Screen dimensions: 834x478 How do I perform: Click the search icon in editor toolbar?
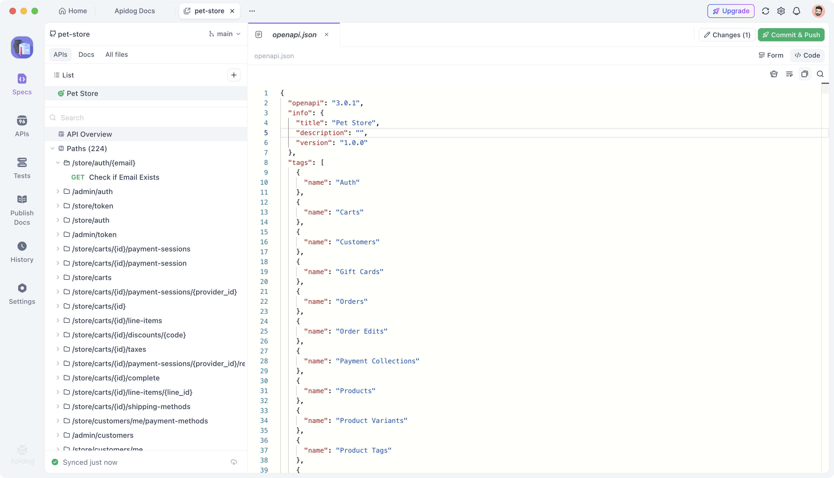(x=820, y=74)
